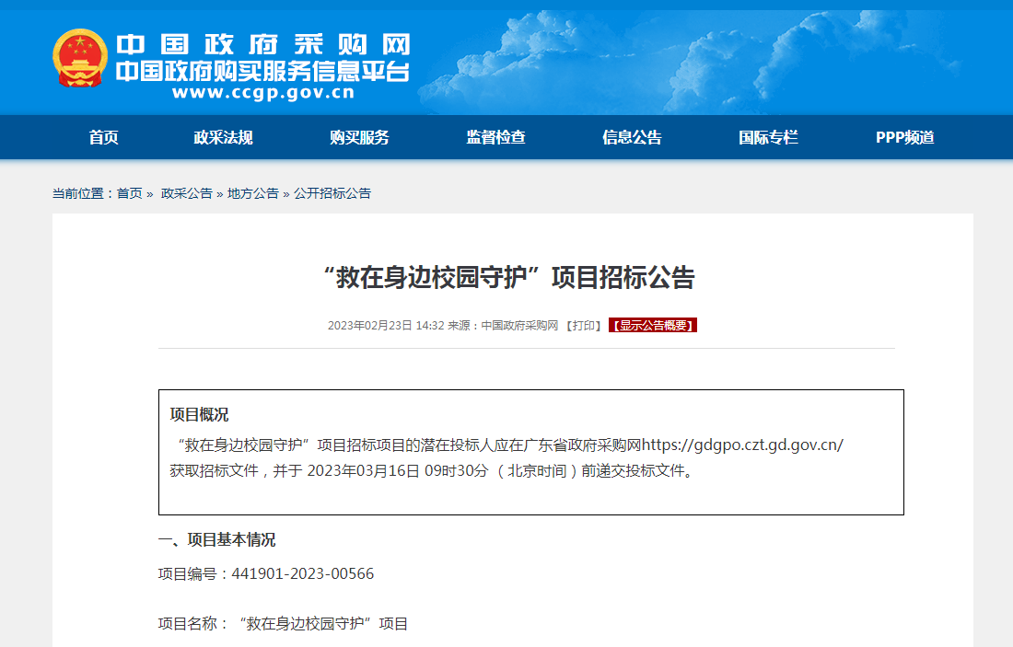
Task: Go to 政采法规 in the navigation bar
Action: (x=223, y=137)
